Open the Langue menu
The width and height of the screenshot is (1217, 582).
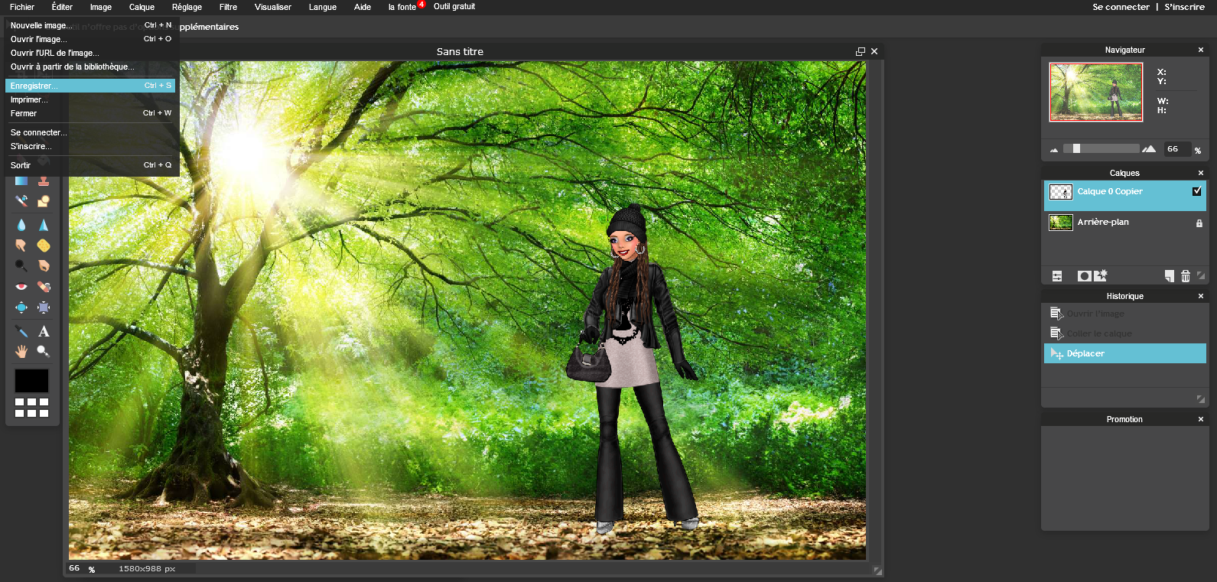coord(323,7)
